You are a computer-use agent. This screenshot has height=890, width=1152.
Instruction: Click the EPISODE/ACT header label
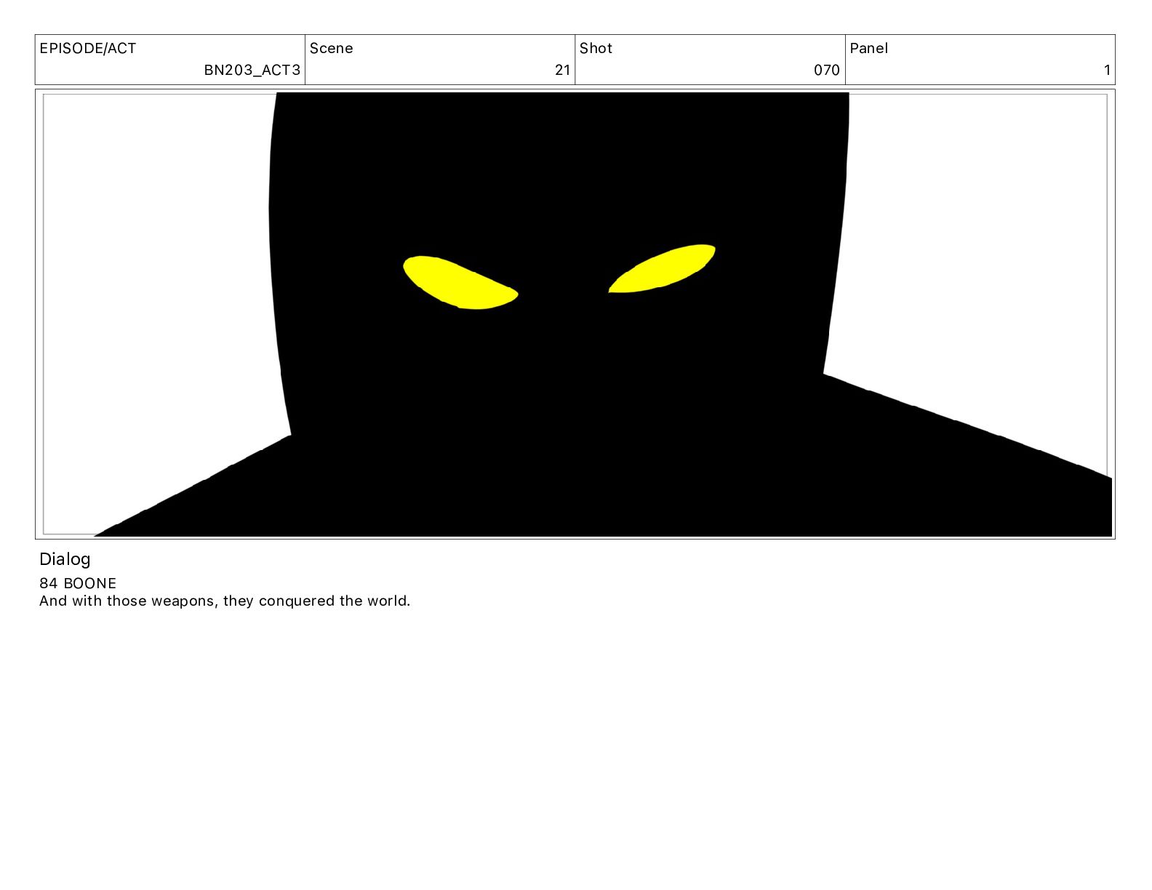point(88,49)
